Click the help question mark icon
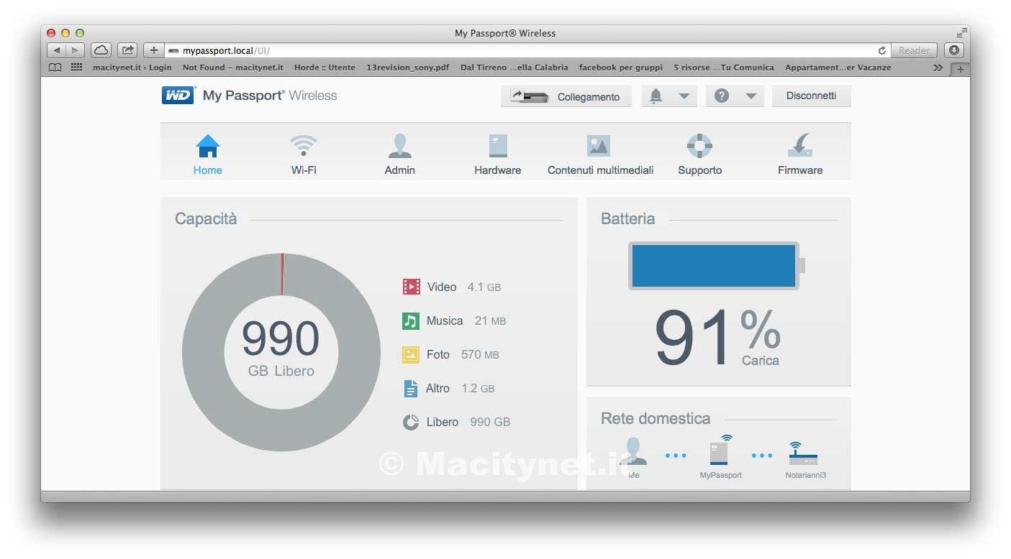1011x559 pixels. (722, 96)
